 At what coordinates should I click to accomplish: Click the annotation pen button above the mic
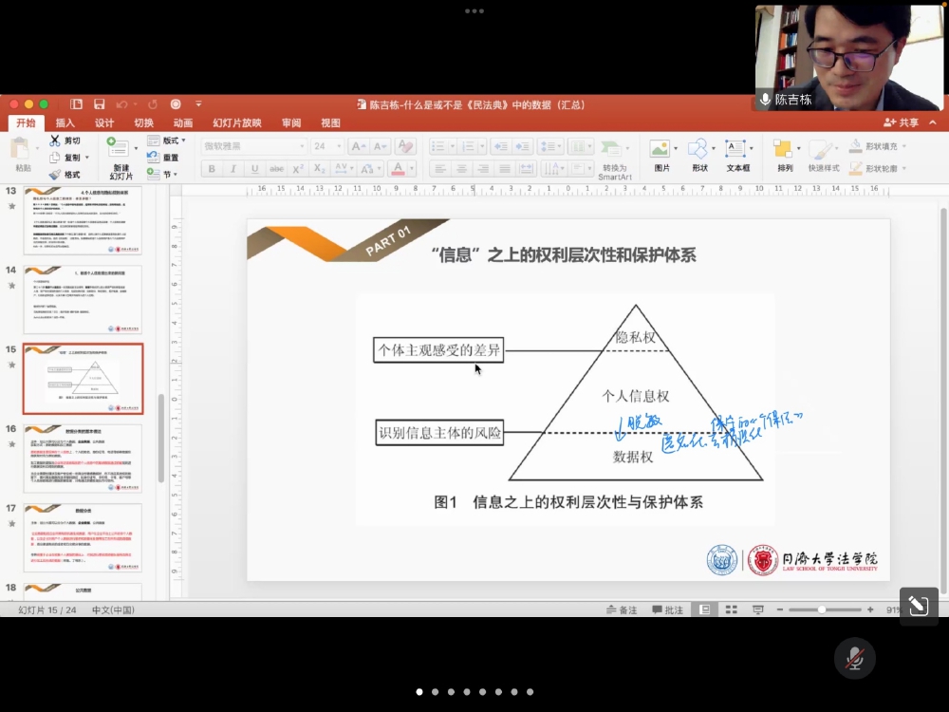click(x=918, y=606)
